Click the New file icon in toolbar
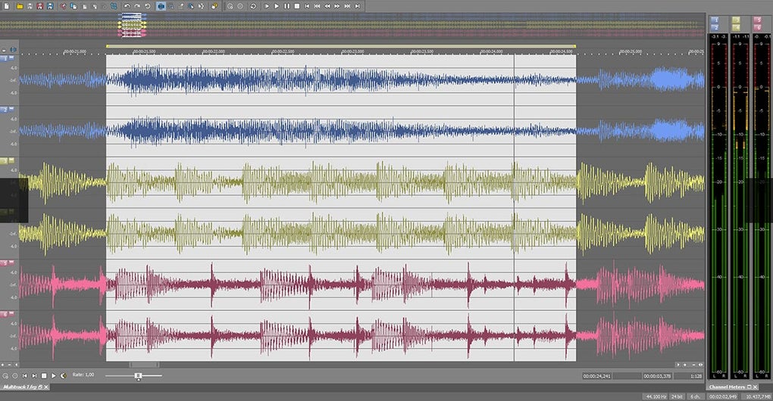 click(x=7, y=6)
